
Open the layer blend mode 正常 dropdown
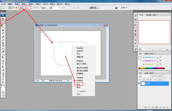144,76
